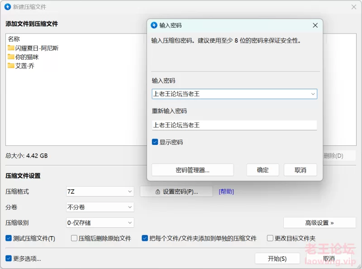
Task: Click the app logo in 新建压缩文件 title bar
Action: point(8,7)
